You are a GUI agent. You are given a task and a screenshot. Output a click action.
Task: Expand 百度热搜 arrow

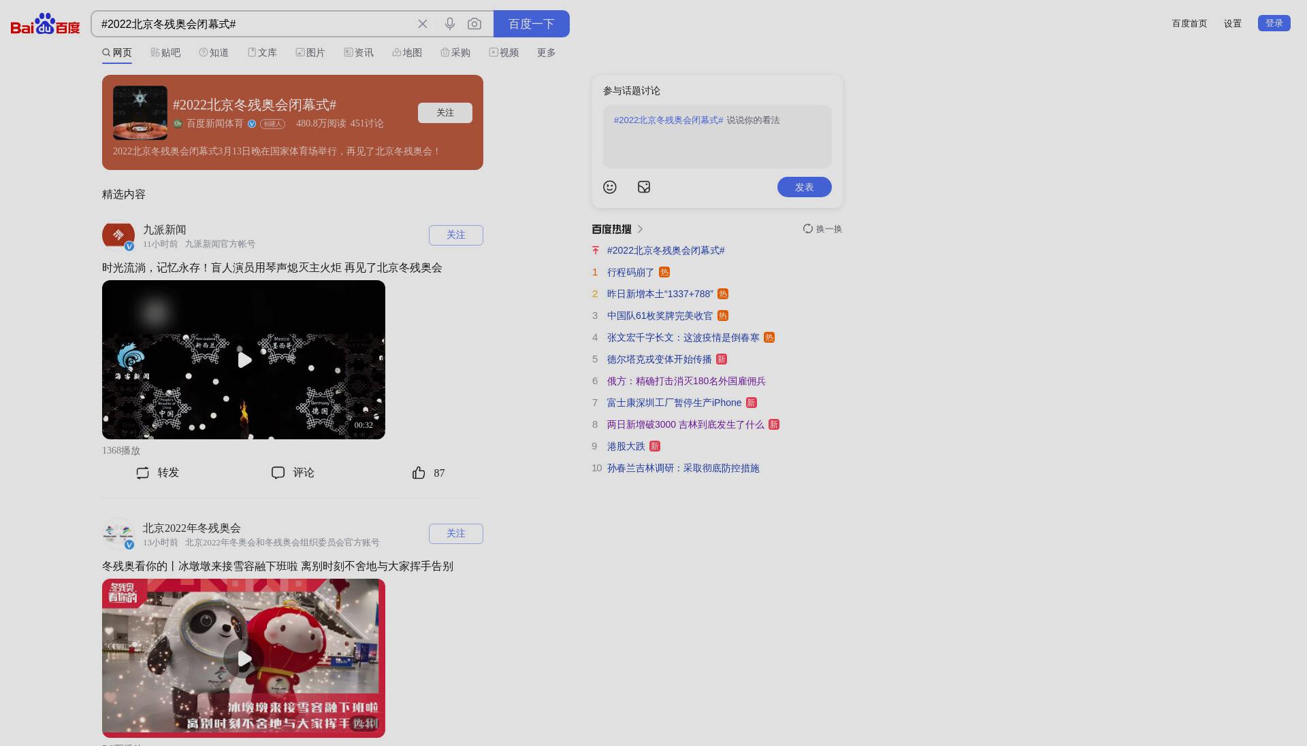641,229
